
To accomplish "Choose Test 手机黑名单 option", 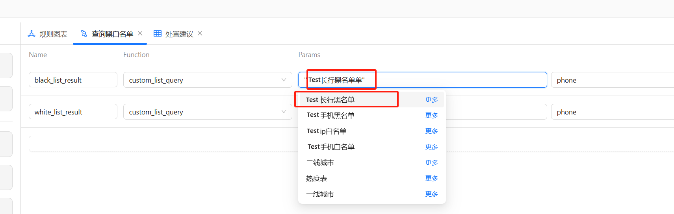I will coord(331,115).
